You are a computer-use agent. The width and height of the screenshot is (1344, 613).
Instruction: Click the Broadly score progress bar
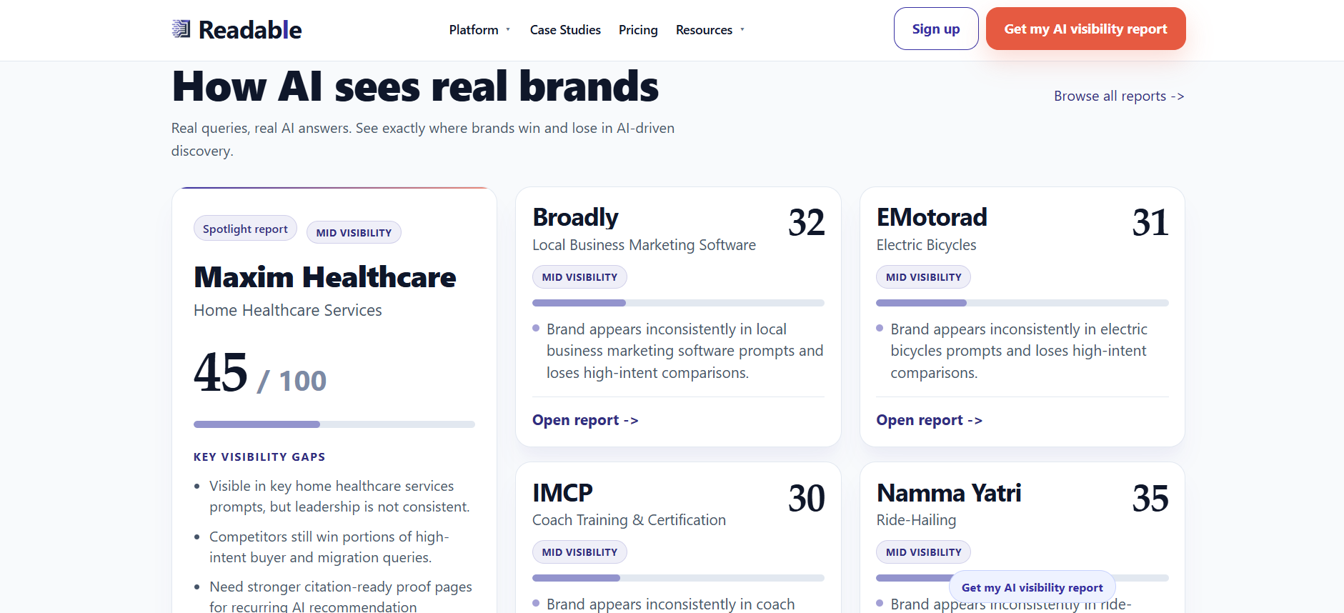(678, 303)
